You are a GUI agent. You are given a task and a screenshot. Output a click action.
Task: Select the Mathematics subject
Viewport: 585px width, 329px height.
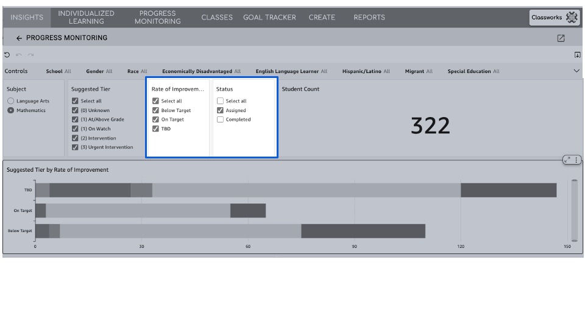[11, 110]
